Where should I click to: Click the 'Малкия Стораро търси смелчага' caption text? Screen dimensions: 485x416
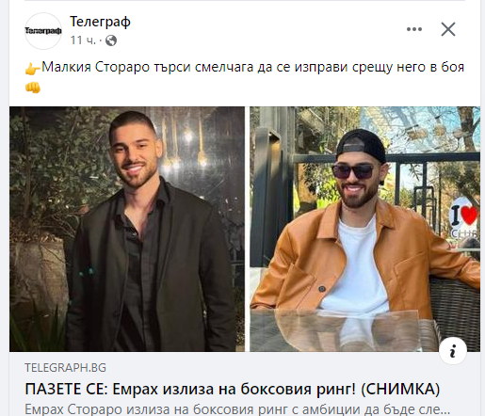252,67
